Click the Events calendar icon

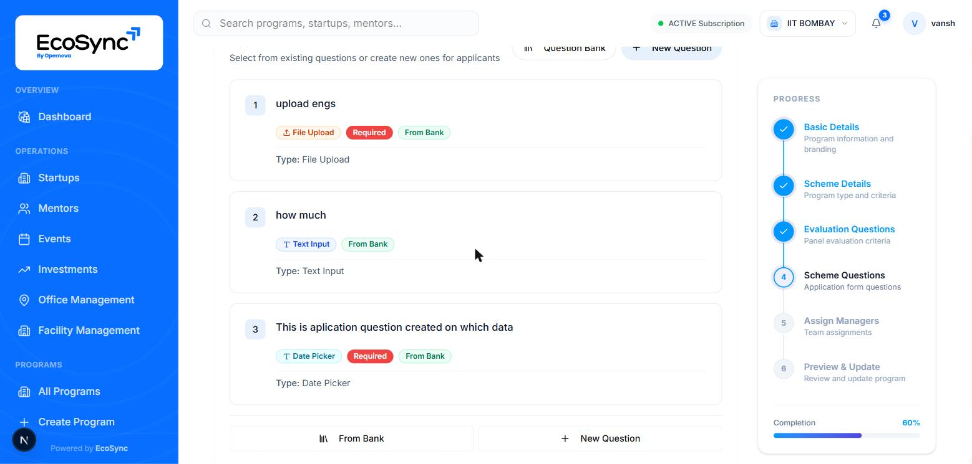[24, 239]
